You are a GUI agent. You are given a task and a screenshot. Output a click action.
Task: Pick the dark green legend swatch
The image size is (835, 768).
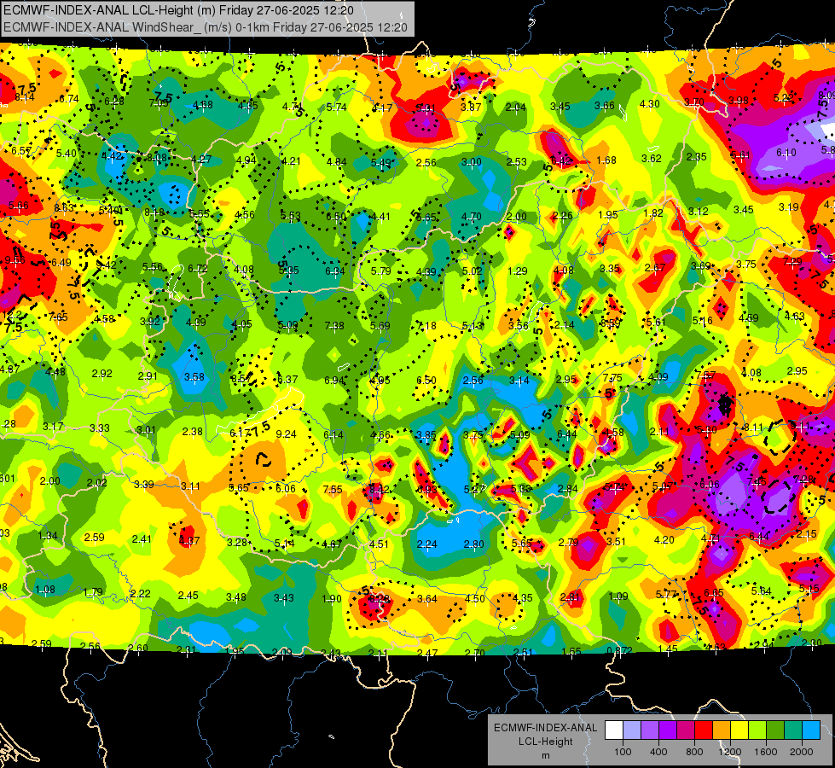(775, 730)
